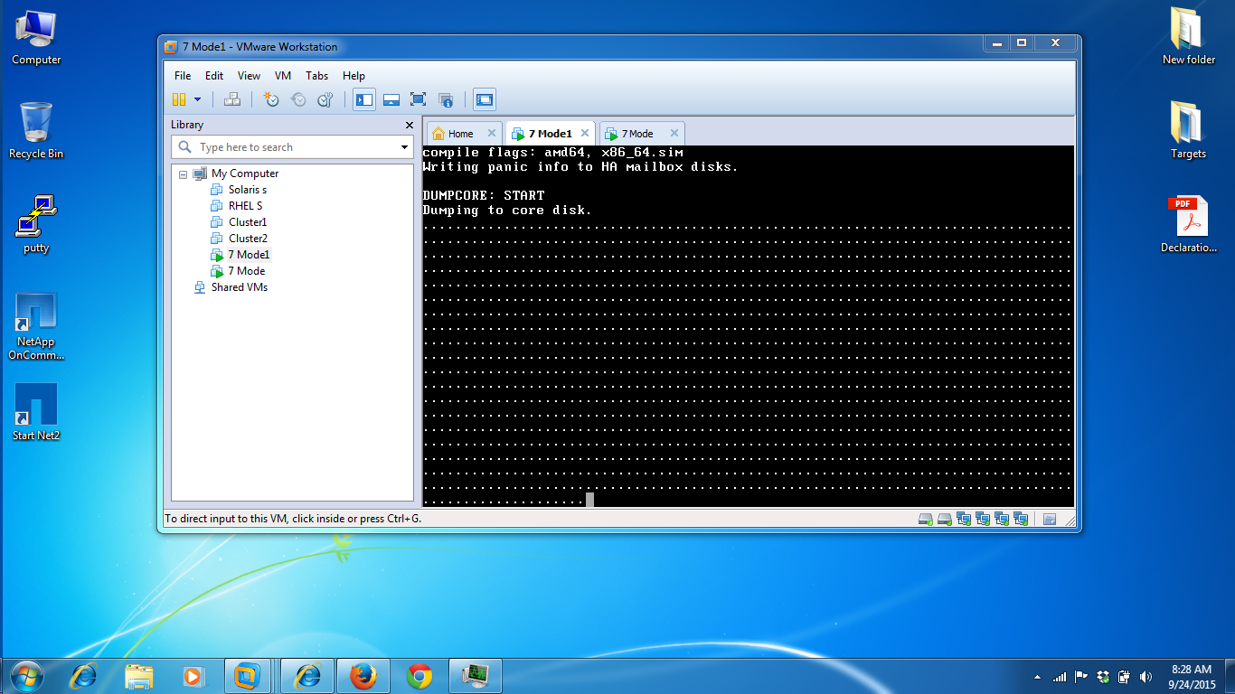This screenshot has height=694, width=1235.
Task: Click the first network adapter status icon
Action: coord(964,519)
